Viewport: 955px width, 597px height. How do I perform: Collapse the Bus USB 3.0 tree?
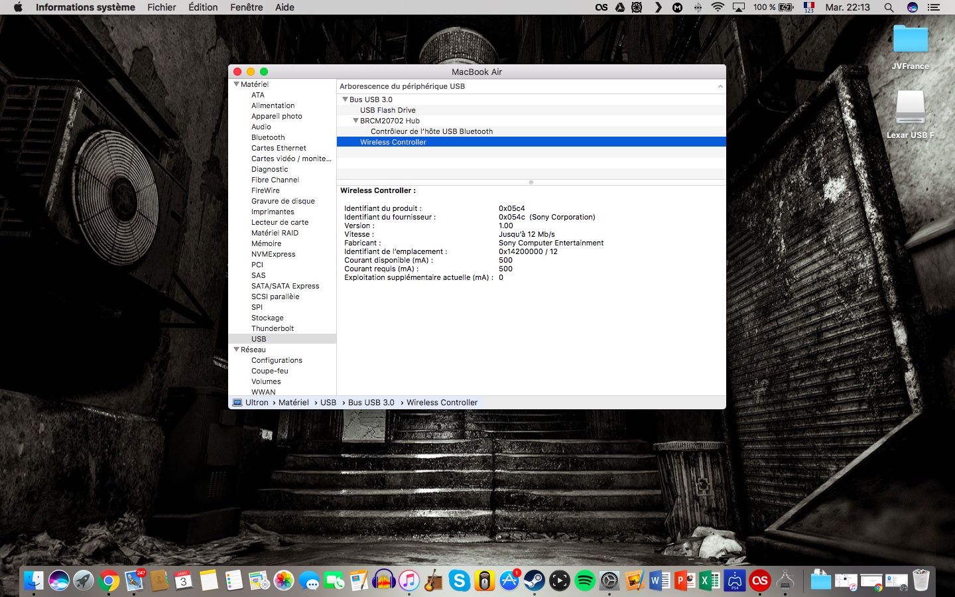pos(346,99)
